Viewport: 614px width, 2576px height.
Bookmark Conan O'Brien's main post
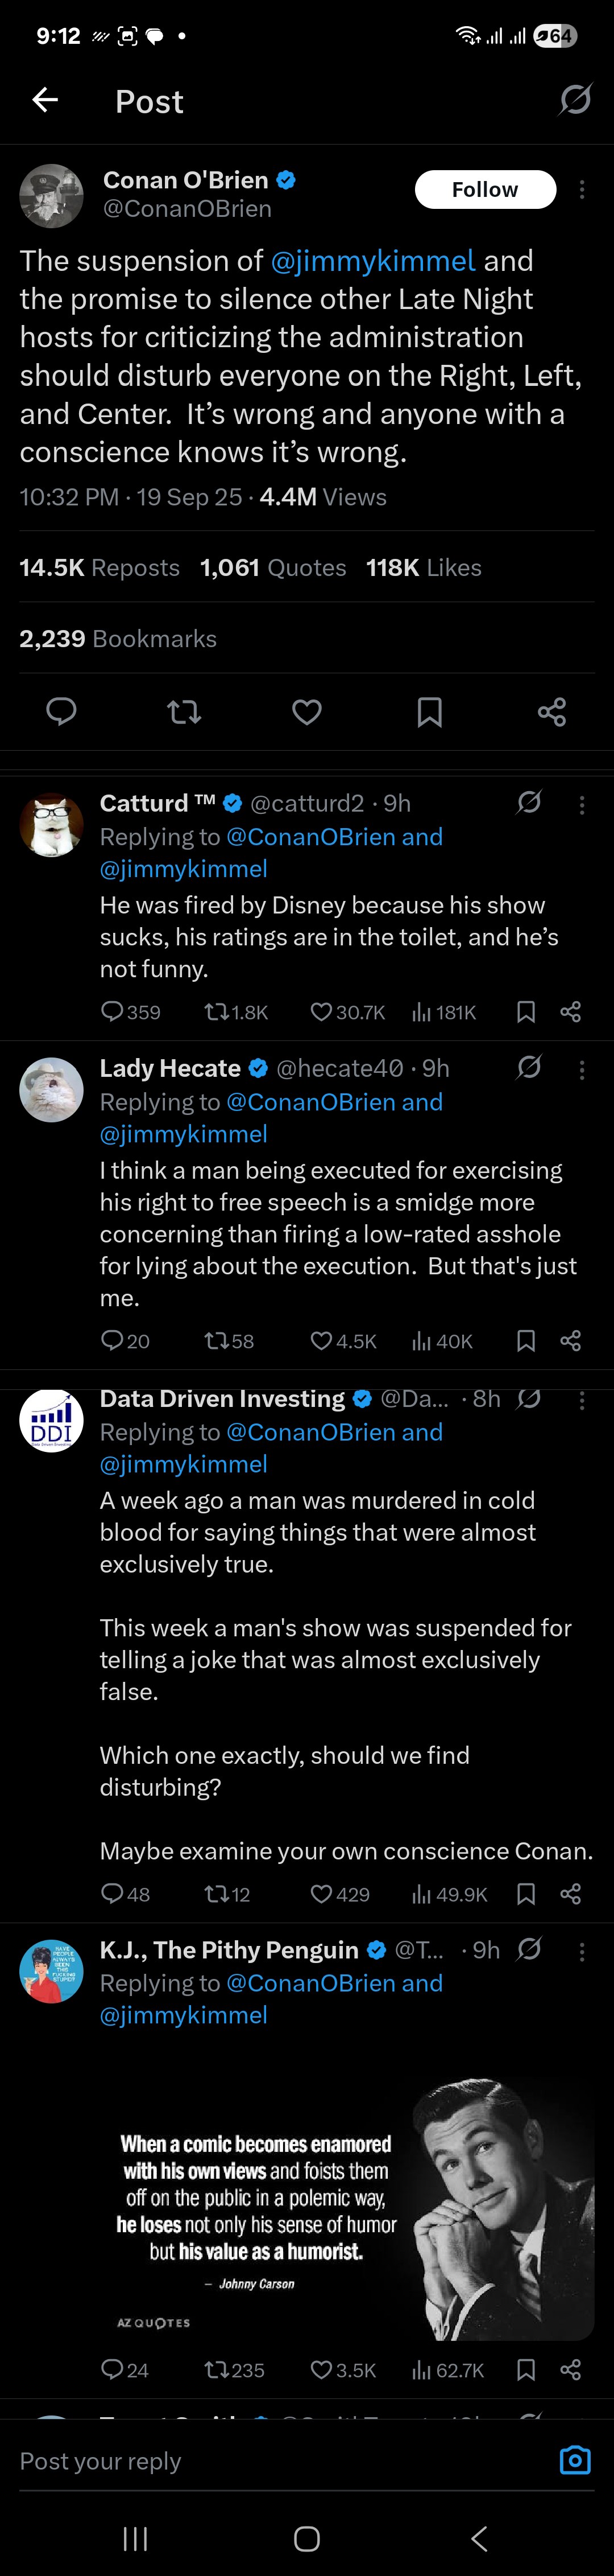[429, 711]
